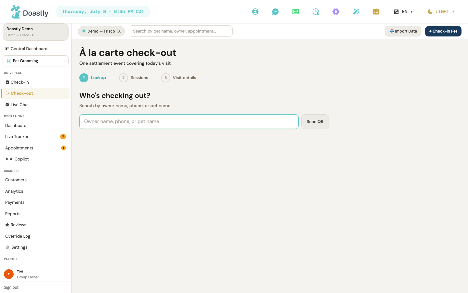Open Live Tracker in the sidebar
Image resolution: width=468 pixels, height=293 pixels.
pos(35,137)
